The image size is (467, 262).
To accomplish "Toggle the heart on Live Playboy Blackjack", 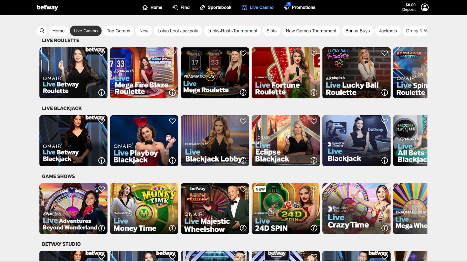I will point(172,121).
